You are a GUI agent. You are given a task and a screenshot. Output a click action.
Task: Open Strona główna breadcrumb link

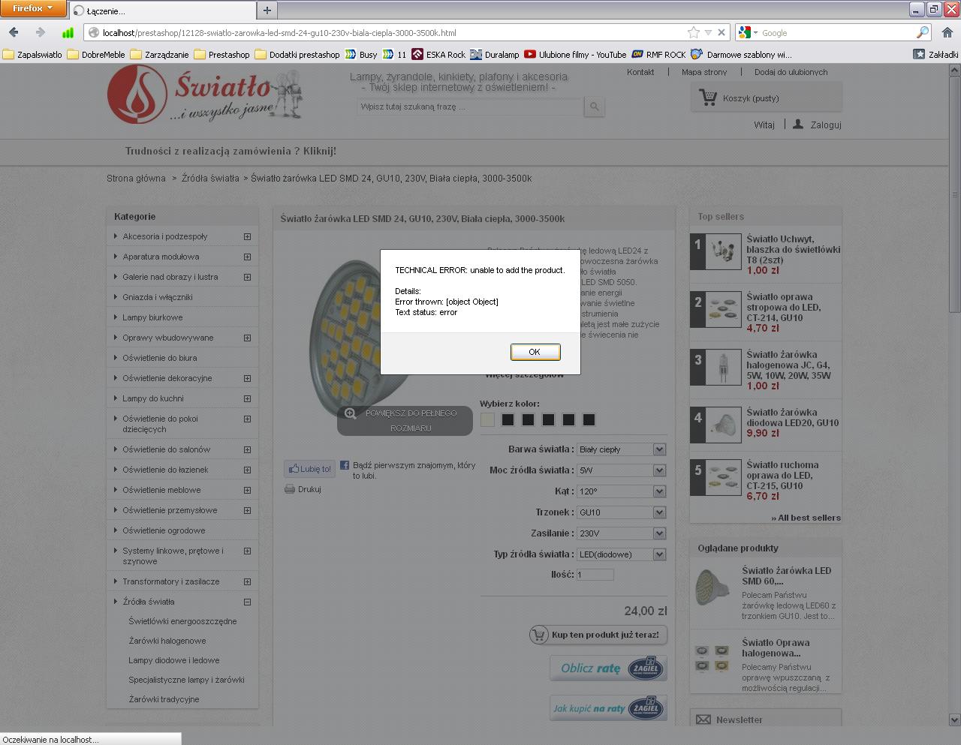pos(136,179)
